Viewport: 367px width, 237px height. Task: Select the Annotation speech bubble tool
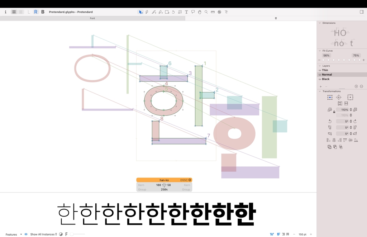193,12
